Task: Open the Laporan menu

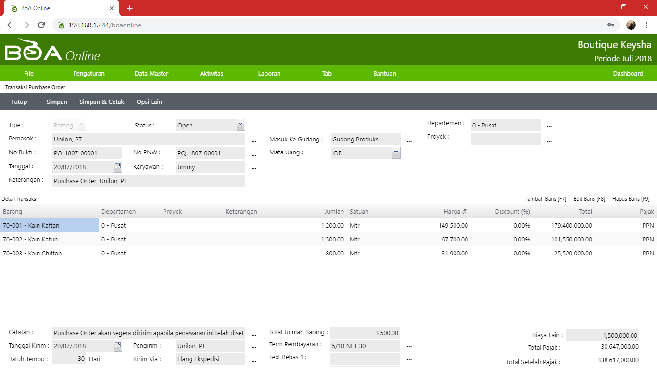Action: coord(269,74)
